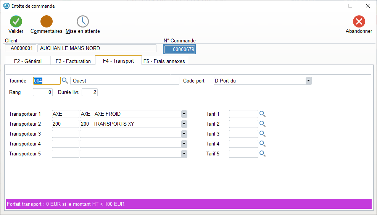This screenshot has width=377, height=215.
Task: Click the Tarif 2 lookup magnifier
Action: [x=263, y=124]
